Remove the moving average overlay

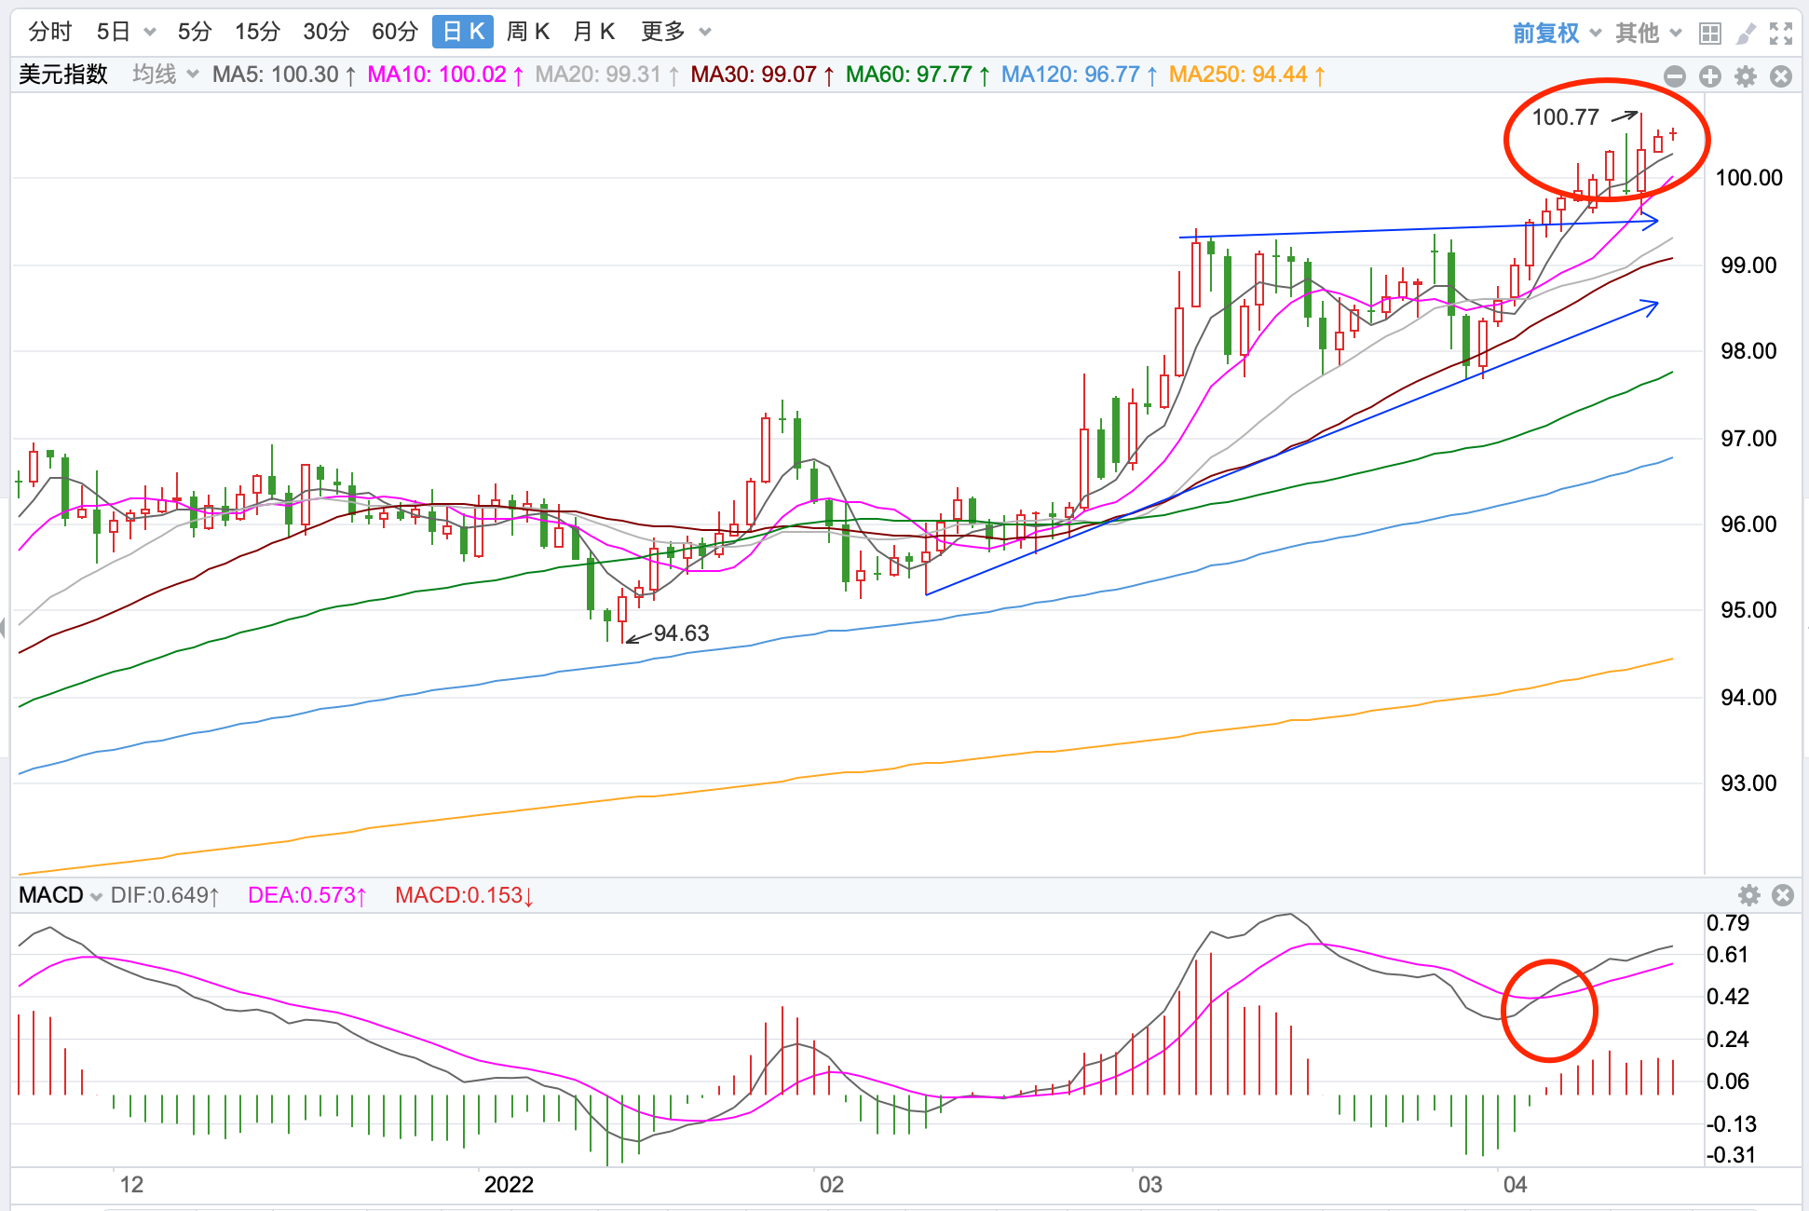(x=1780, y=76)
